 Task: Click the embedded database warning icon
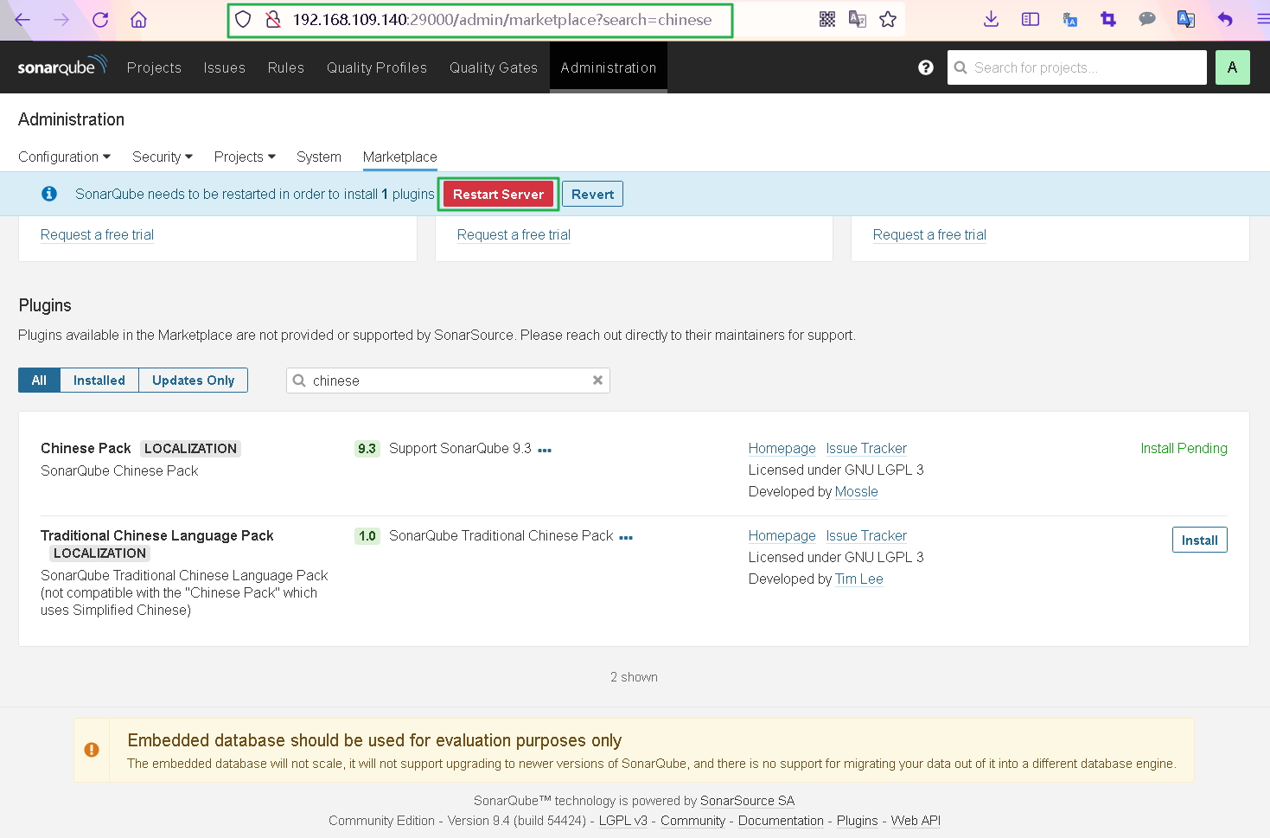[92, 750]
